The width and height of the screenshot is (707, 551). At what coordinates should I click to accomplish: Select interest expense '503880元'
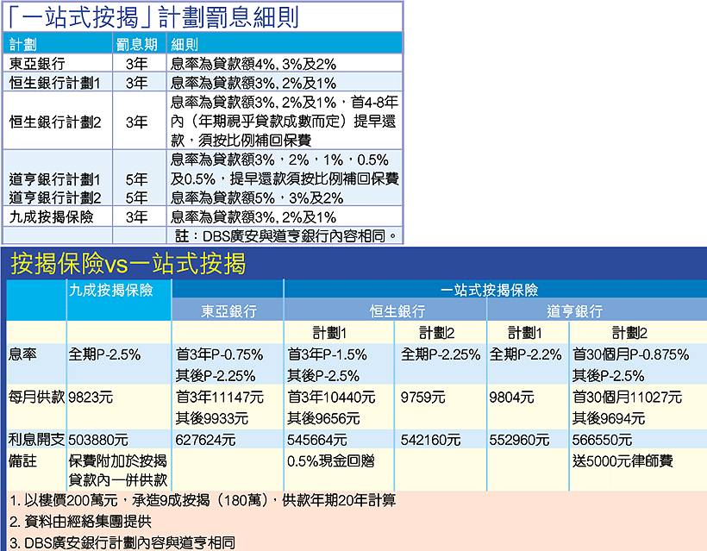click(98, 440)
